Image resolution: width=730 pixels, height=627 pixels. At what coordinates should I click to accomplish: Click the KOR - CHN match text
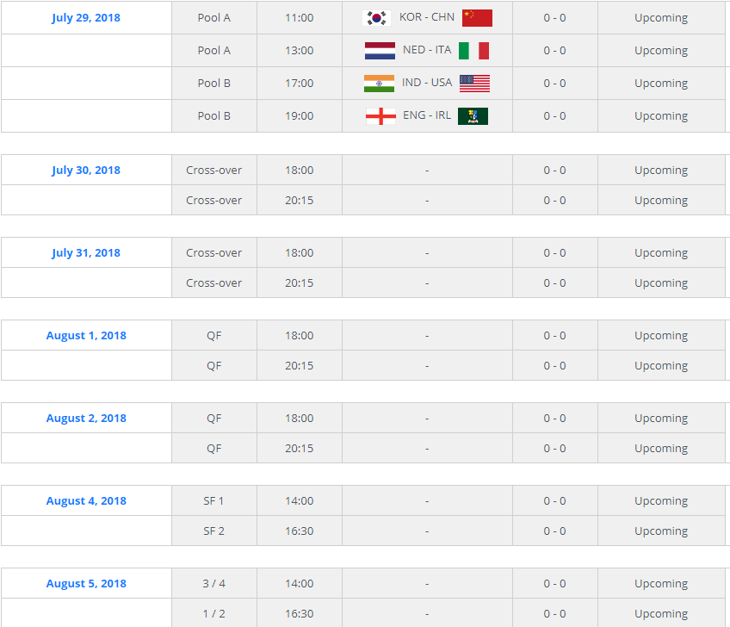(x=427, y=17)
